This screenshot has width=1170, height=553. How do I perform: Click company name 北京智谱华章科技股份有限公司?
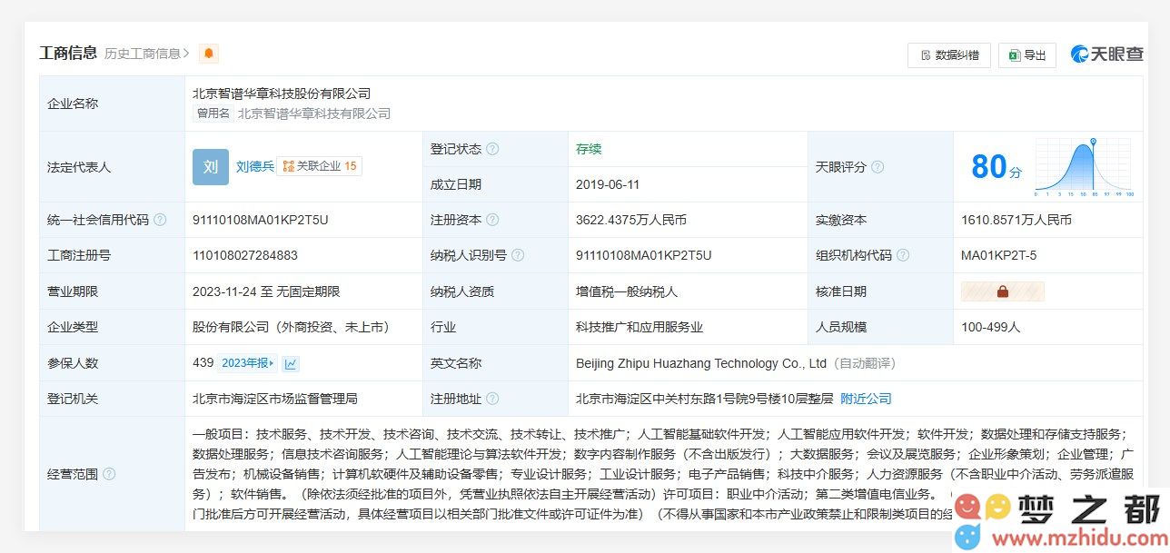click(x=282, y=94)
